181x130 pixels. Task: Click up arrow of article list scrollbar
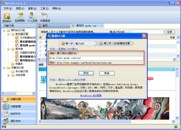178,37
